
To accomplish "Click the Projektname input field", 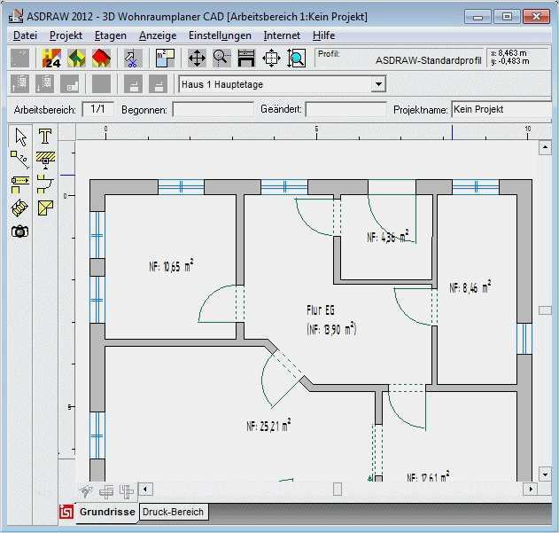I will (x=501, y=109).
